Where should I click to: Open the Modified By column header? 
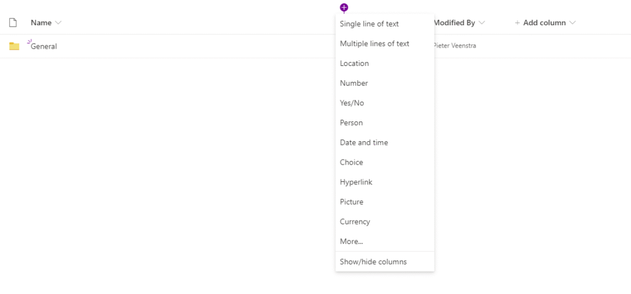click(454, 23)
